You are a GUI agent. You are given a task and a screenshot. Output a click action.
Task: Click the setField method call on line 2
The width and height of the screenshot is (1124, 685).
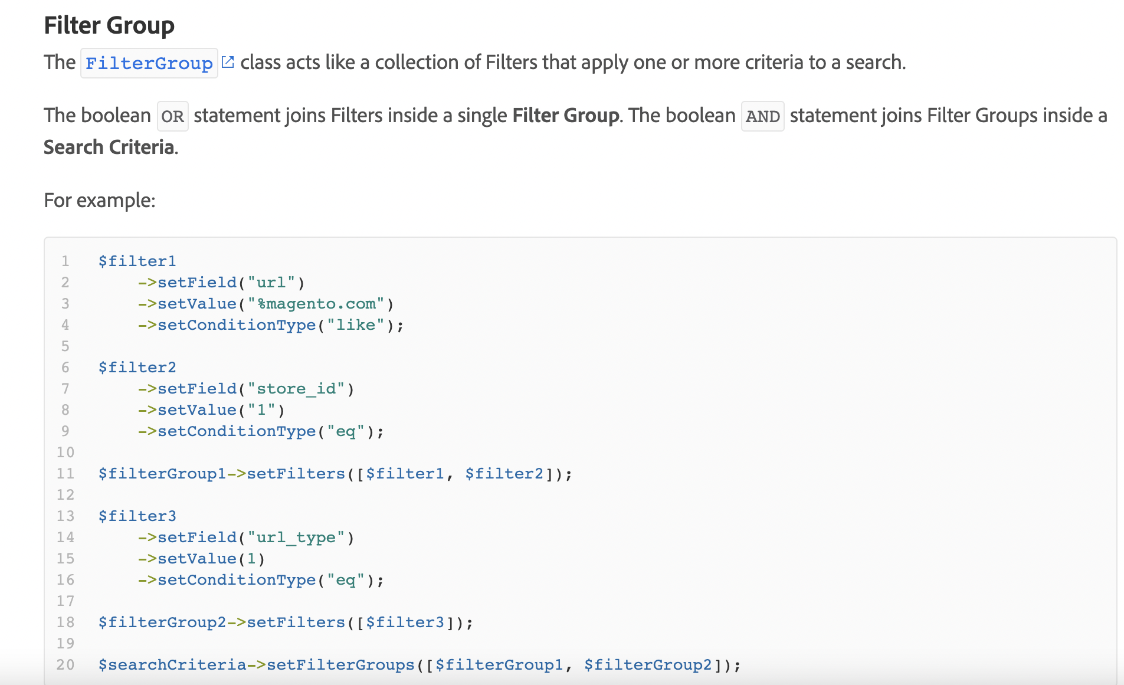(x=196, y=282)
